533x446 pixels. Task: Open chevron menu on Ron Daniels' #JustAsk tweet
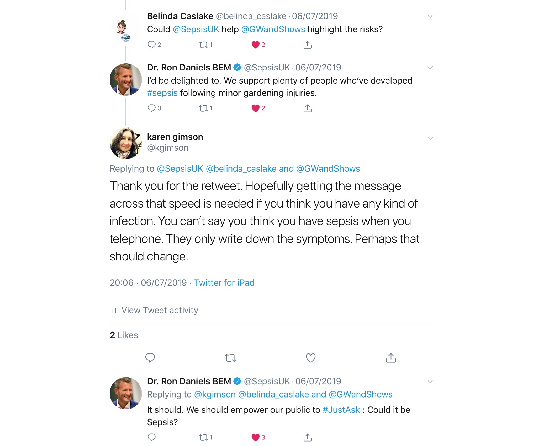pyautogui.click(x=430, y=381)
